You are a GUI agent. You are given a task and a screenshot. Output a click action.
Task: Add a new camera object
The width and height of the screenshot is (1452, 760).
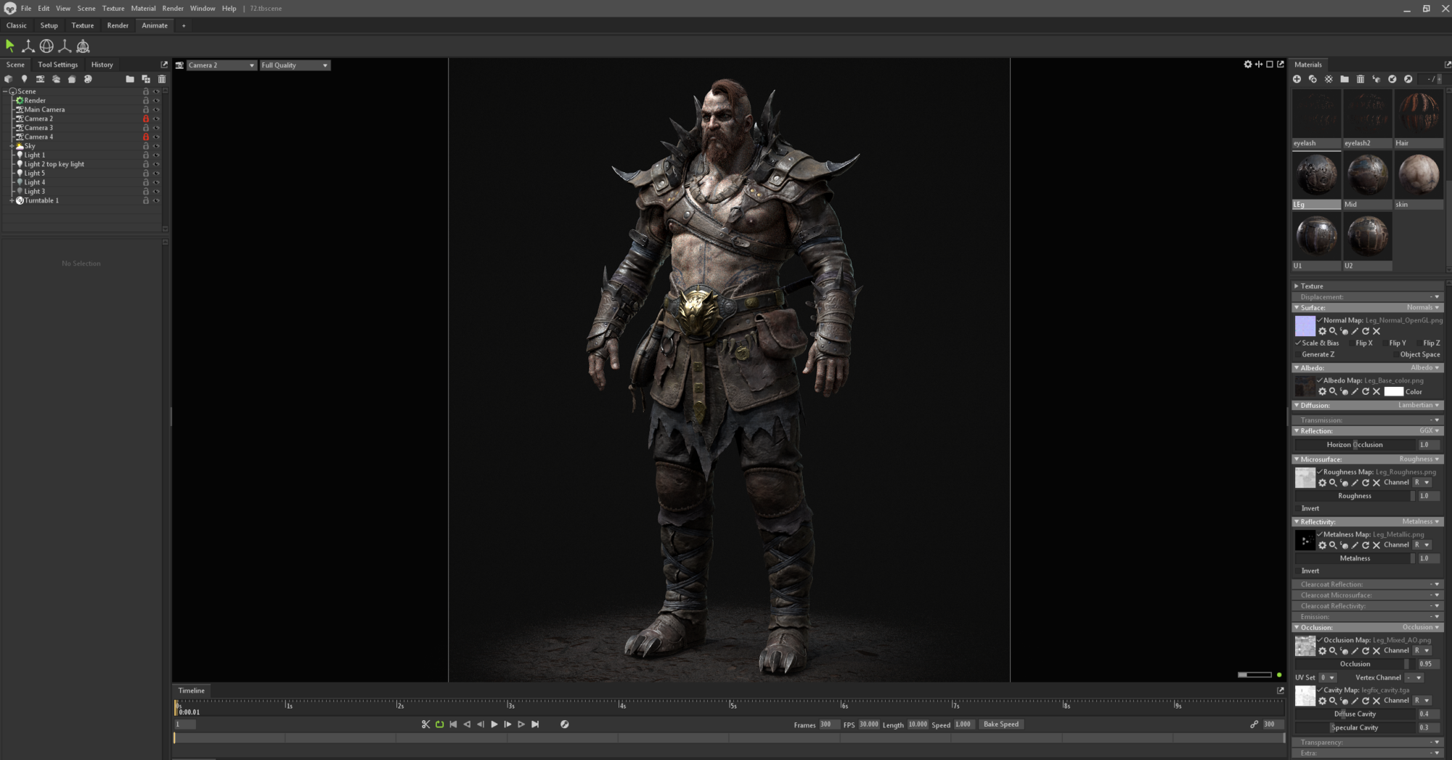(40, 79)
